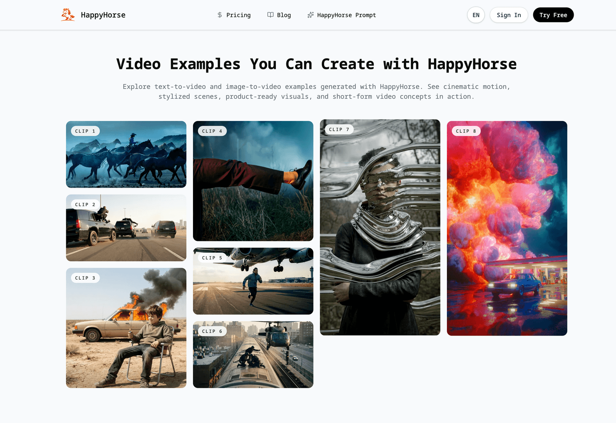Open the Clip 7 liquid chrome portrait thumbnail
The height and width of the screenshot is (423, 616).
(380, 227)
